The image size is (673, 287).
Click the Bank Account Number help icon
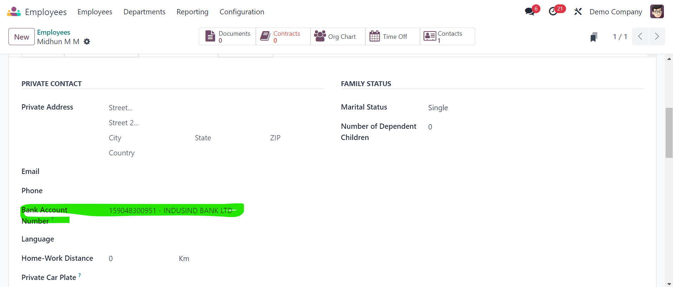[x=53, y=219]
